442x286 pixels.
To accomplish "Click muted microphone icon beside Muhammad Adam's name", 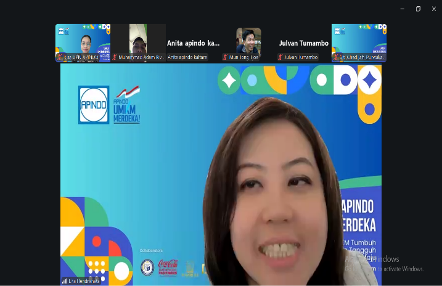I will pyautogui.click(x=115, y=57).
